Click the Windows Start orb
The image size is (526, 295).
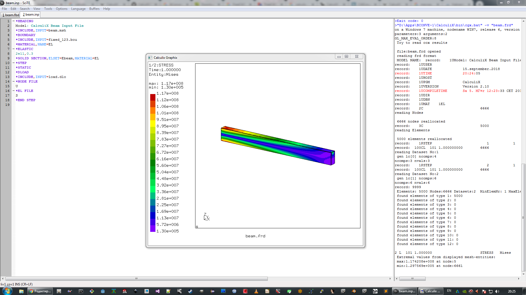click(x=7, y=291)
